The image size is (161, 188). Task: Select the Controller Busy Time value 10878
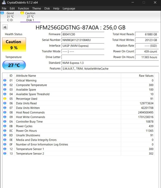point(150,121)
